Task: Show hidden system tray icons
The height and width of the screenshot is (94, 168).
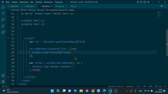Action: coord(127,91)
